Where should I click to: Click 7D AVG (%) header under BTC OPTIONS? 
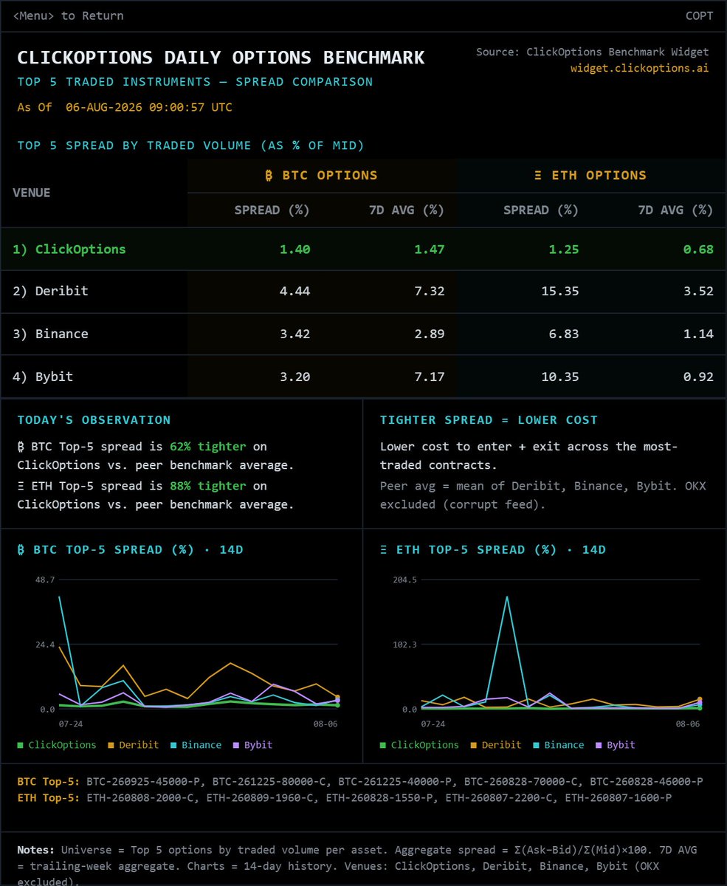click(x=407, y=210)
